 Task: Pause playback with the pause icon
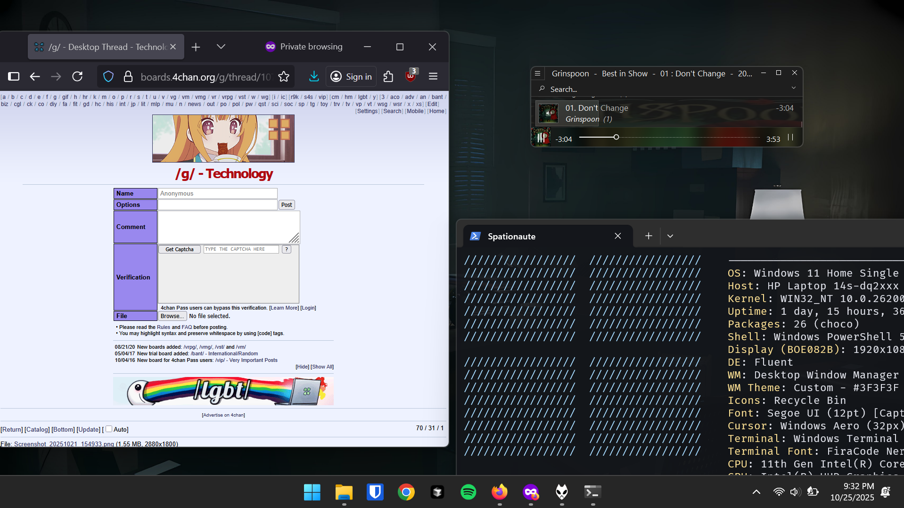point(790,137)
